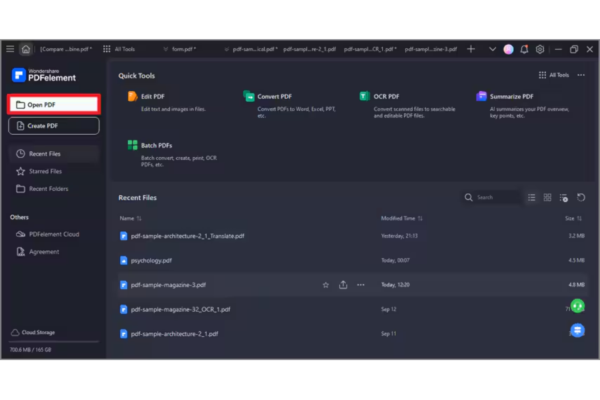
Task: Open the All Tools overflow menu
Action: tap(581, 75)
